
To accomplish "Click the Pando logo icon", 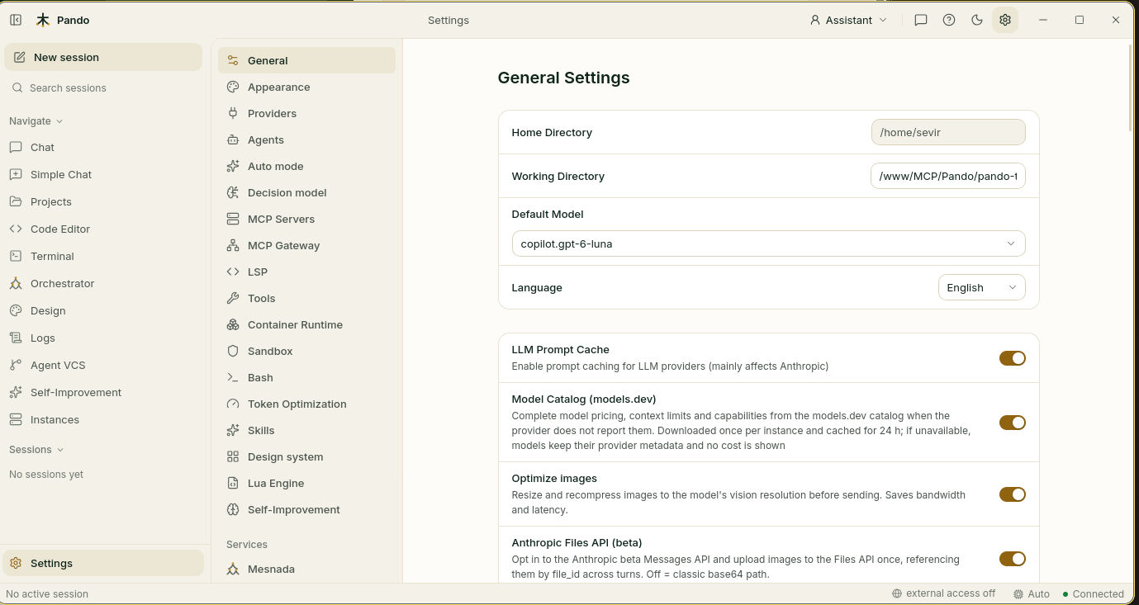I will click(x=43, y=20).
